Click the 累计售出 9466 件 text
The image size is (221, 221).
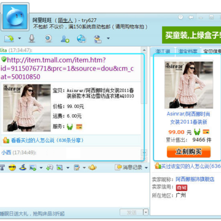pyautogui.click(x=188, y=140)
